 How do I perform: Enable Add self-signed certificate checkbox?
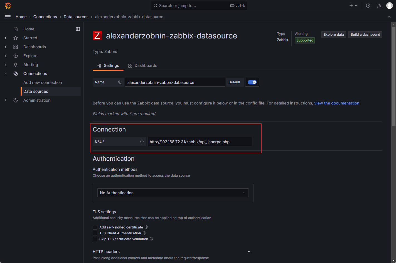click(x=95, y=227)
